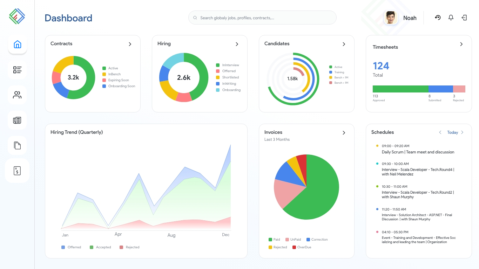Go to previous day in Schedules
This screenshot has width=479, height=269.
440,132
